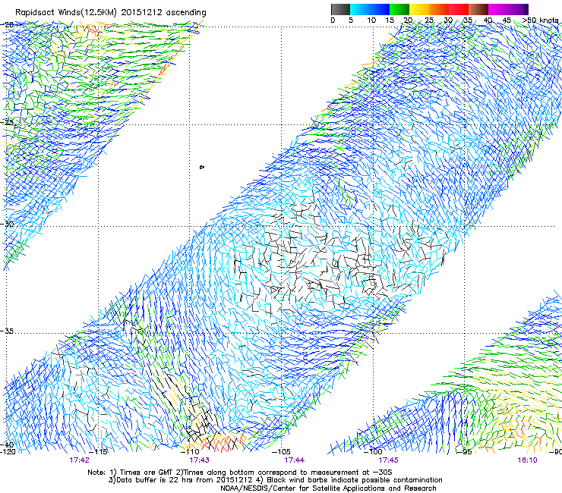
Task: Click the '-110' longitude label
Action: (191, 452)
